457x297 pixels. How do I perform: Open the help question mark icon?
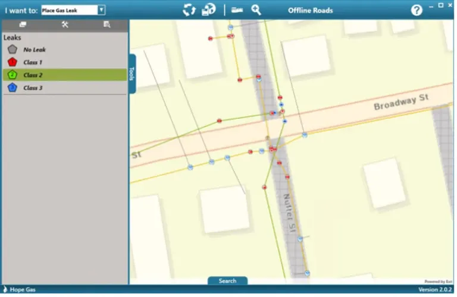click(417, 10)
